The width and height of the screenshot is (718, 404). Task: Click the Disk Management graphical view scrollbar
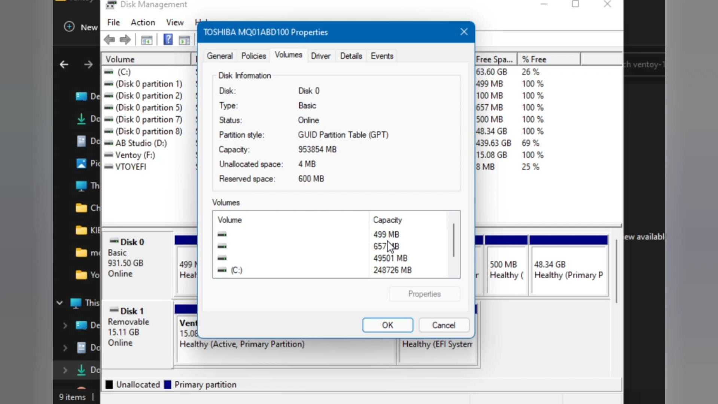coord(616,271)
